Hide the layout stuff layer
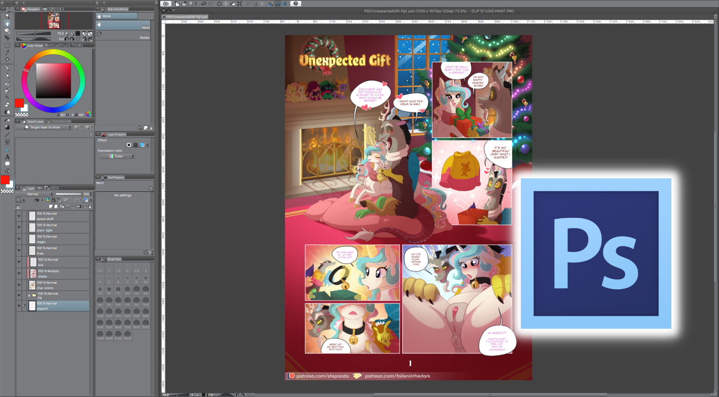 19,216
